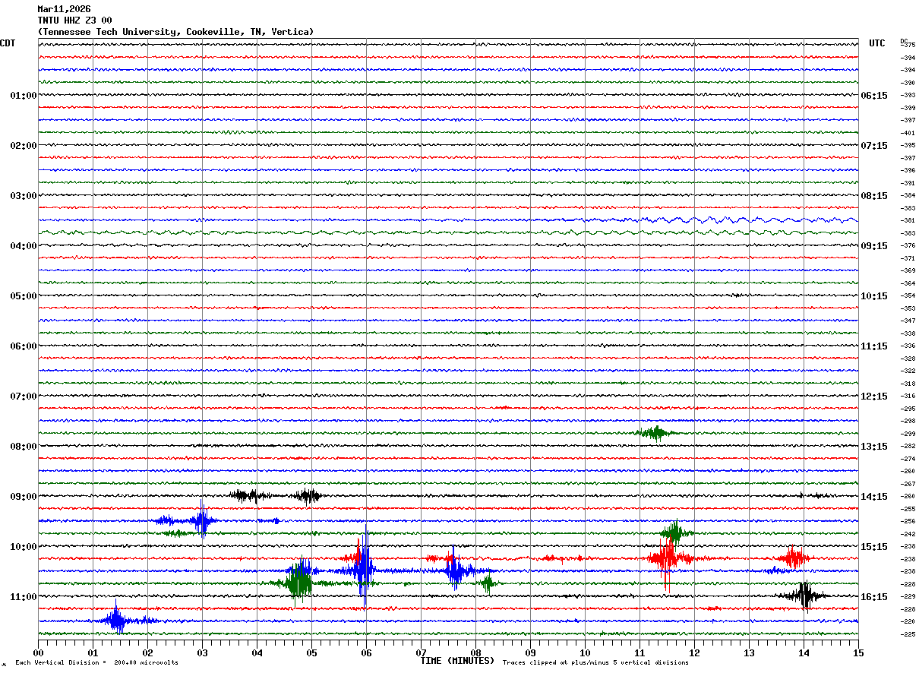Click the -242 DC offset value
Screen dimensions: 919x673
[x=908, y=534]
